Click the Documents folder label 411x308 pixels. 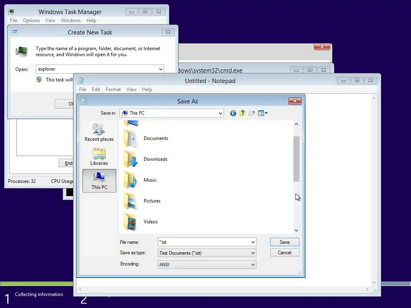coord(156,138)
